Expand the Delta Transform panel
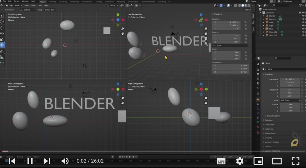 273,116
